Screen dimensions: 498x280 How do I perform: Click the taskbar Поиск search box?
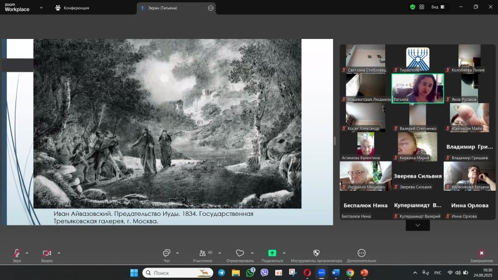tap(178, 273)
